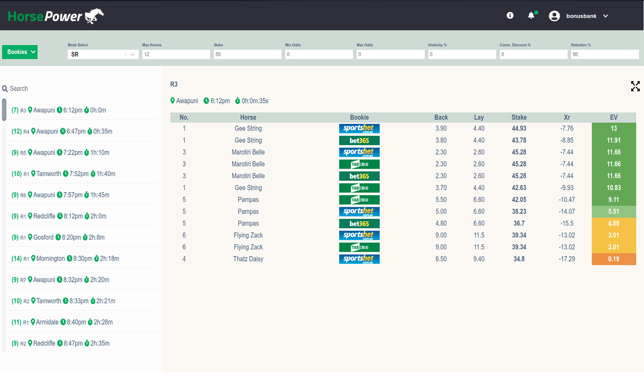Click the location pin in the R3 header
Screen dimensions: 644x391
point(173,101)
